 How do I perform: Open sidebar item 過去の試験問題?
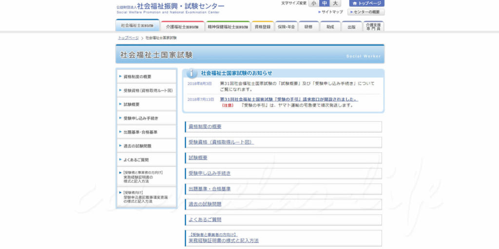pyautogui.click(x=146, y=146)
